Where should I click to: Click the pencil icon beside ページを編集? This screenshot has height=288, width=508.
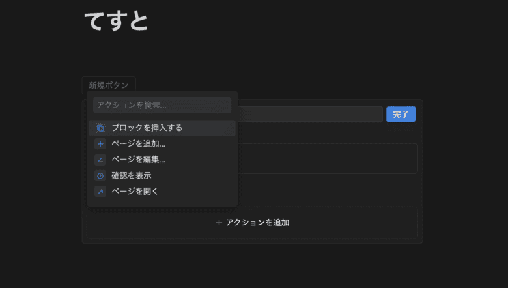pos(100,159)
